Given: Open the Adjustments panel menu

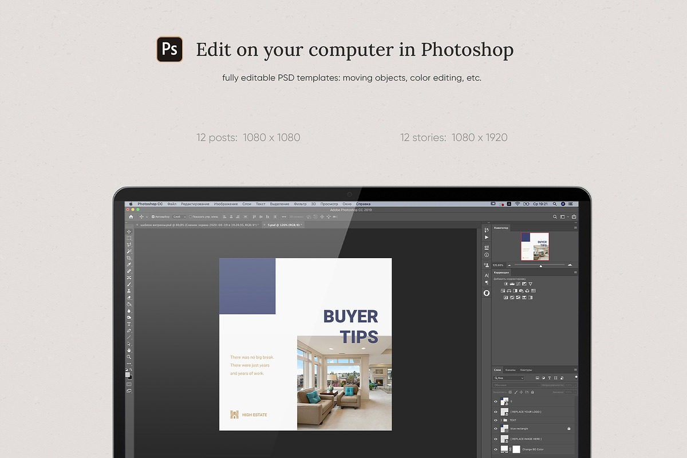Looking at the screenshot, I should 574,273.
